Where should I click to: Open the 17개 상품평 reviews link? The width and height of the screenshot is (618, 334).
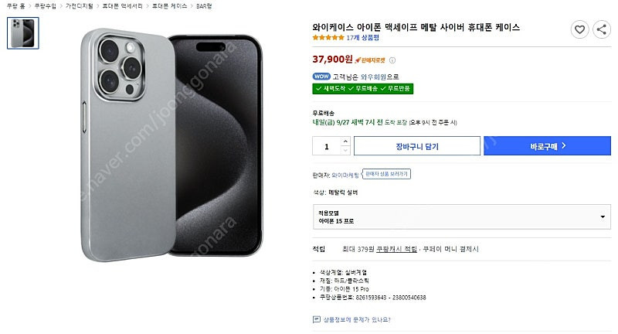coord(362,37)
